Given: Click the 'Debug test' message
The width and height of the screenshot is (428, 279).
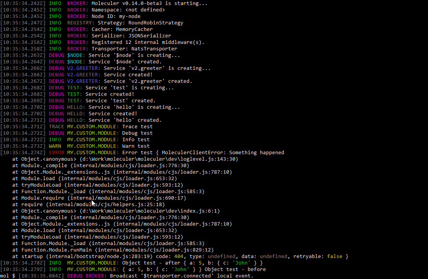Looking at the screenshot, I should (x=137, y=133).
